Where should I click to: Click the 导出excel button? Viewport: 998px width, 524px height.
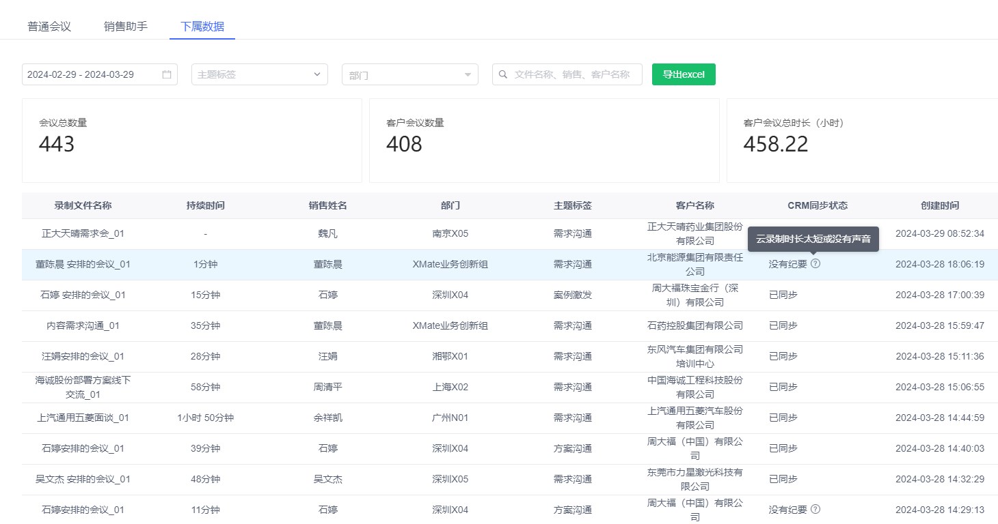click(x=684, y=74)
